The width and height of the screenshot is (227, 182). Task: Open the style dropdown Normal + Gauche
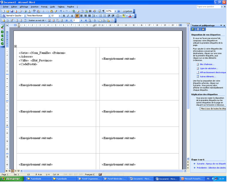(25, 16)
